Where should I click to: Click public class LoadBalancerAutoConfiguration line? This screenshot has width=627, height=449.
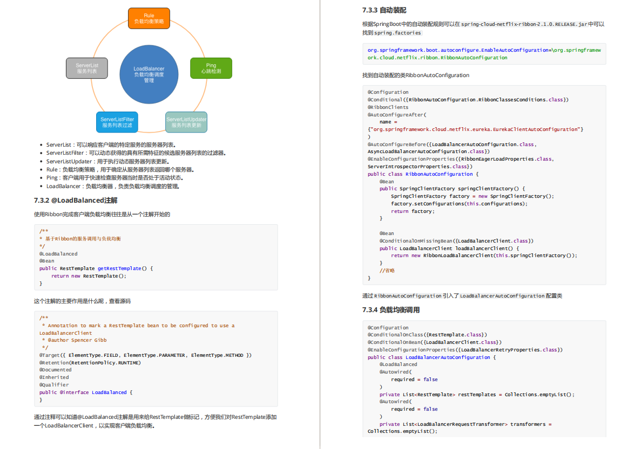tap(432, 357)
